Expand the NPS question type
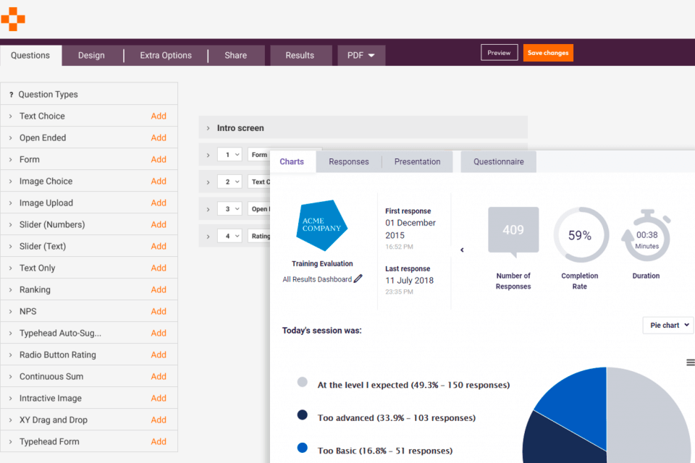This screenshot has width=695, height=463. (x=11, y=312)
